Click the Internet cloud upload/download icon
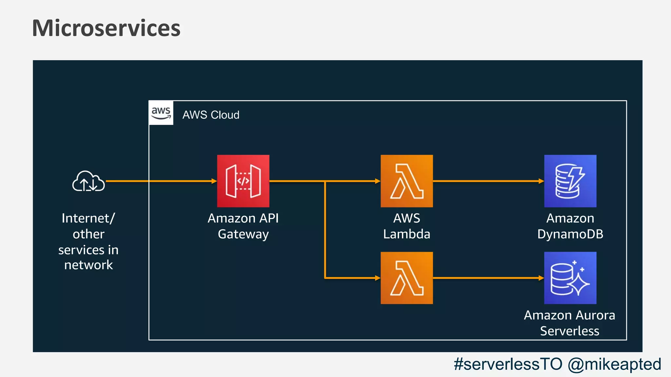 (x=88, y=181)
